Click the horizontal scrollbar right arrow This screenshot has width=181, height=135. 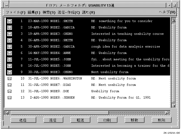(167, 113)
